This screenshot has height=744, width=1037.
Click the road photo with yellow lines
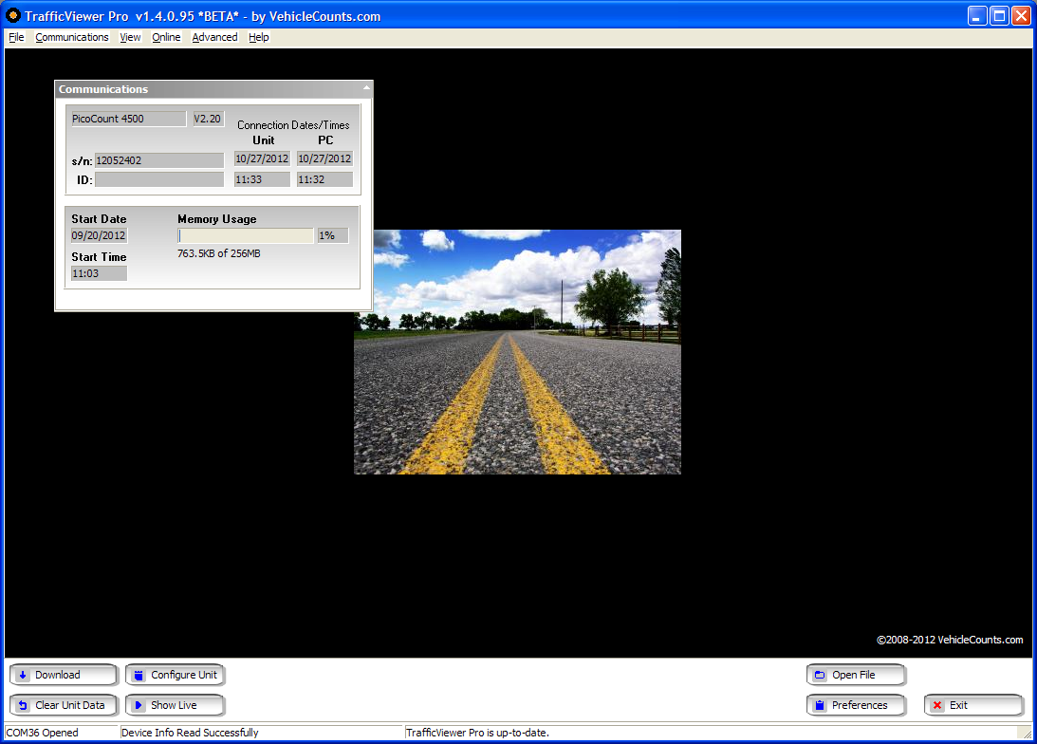[x=517, y=352]
